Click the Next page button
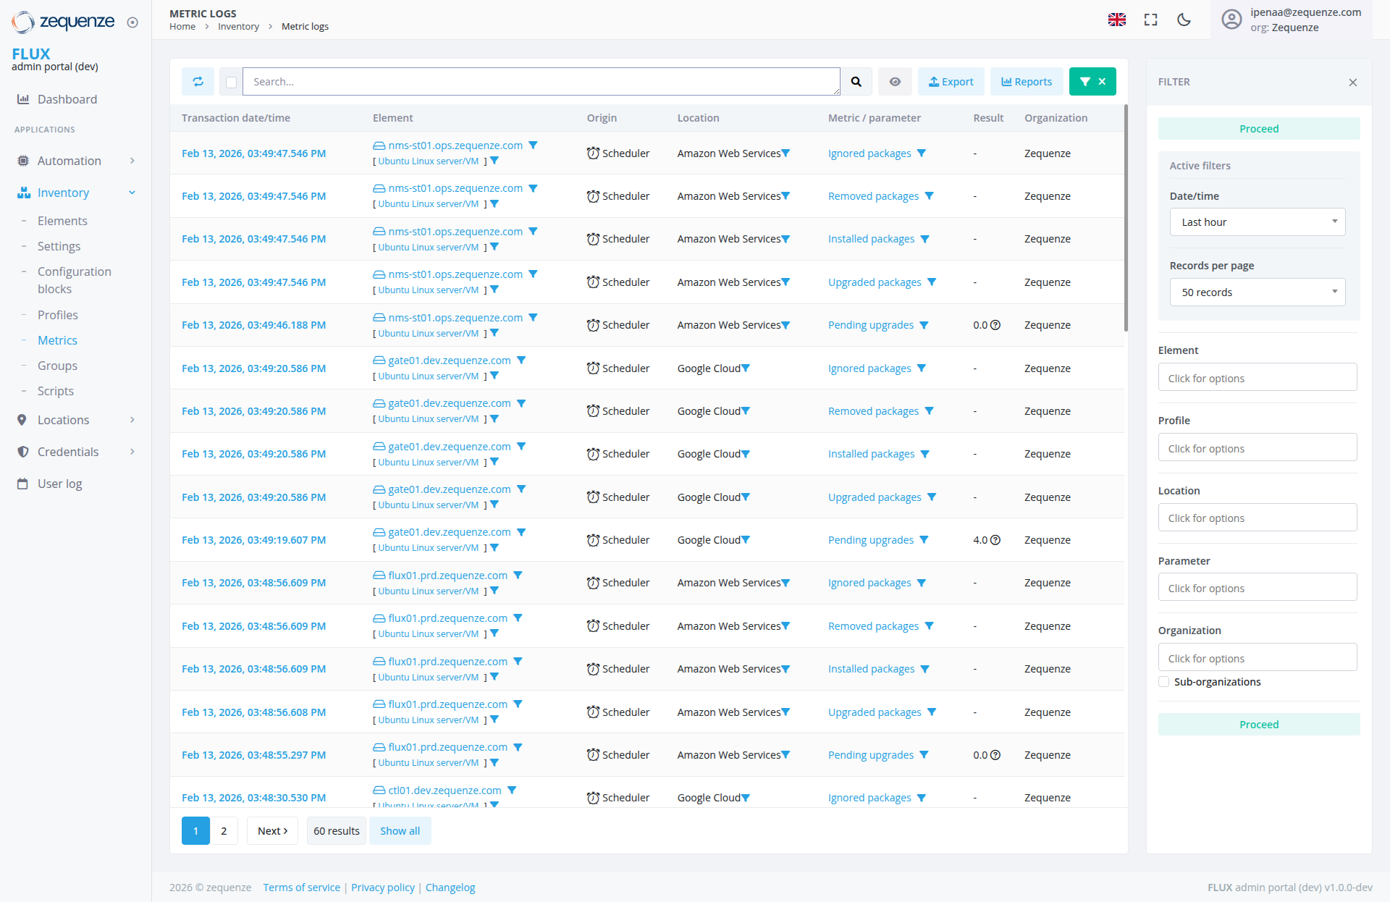The image size is (1390, 902). (x=273, y=831)
